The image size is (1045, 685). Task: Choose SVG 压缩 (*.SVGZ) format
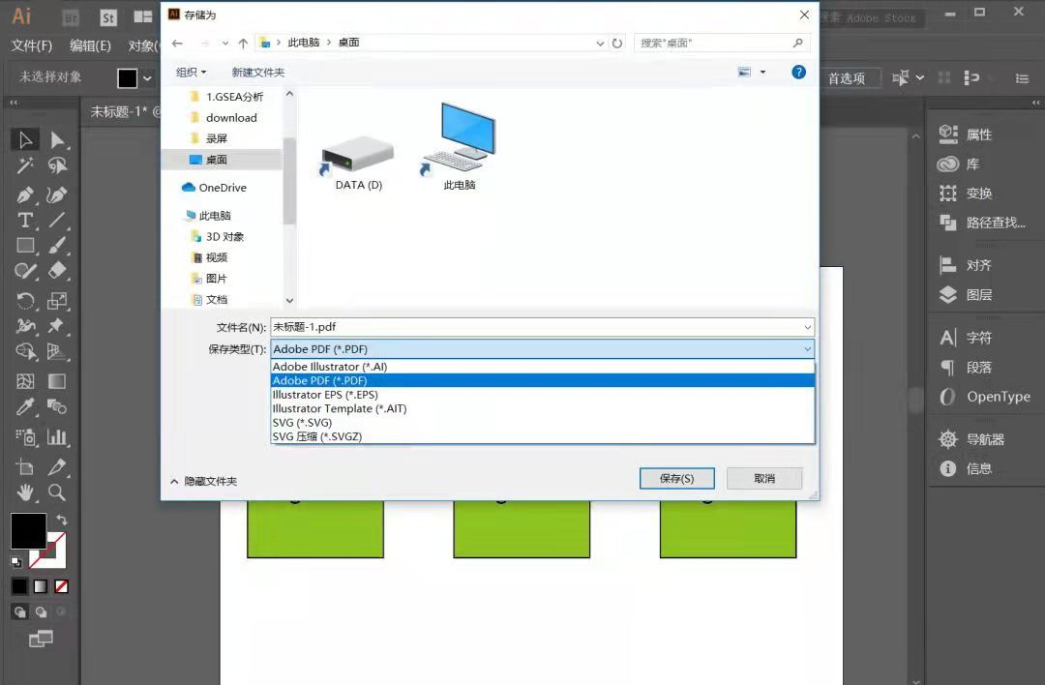tap(543, 436)
